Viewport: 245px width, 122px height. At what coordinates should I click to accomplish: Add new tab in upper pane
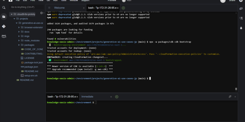coord(123,8)
